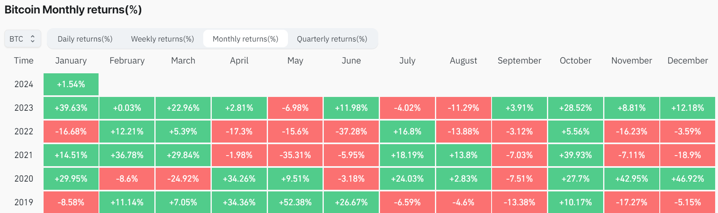Click the January column header
The image size is (718, 213).
coord(71,61)
